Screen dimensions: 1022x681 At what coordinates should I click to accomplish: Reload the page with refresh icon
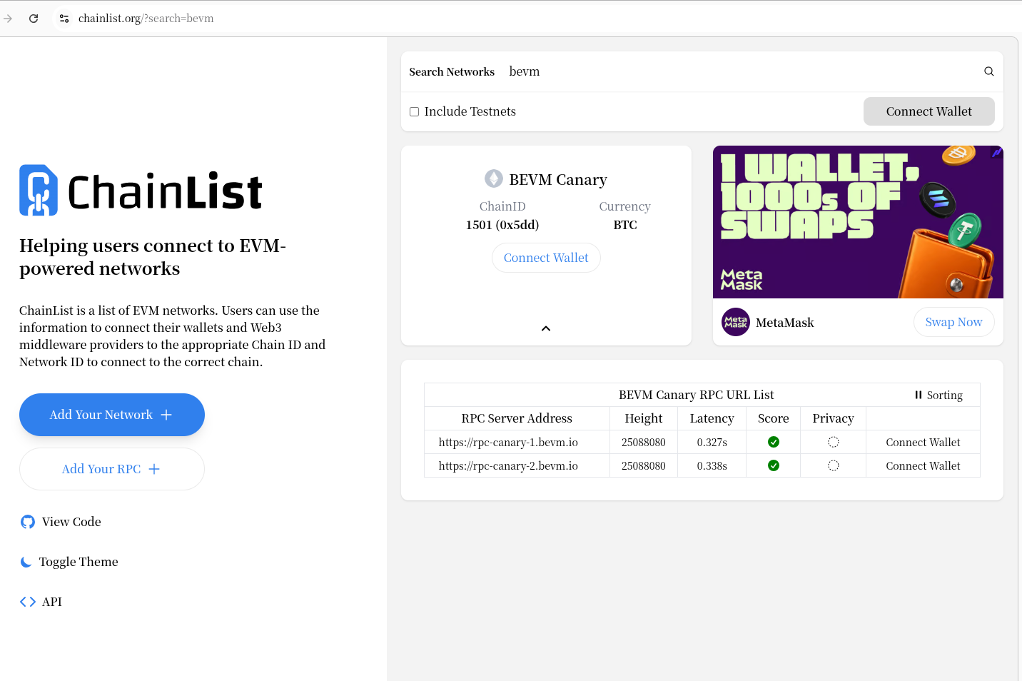34,19
